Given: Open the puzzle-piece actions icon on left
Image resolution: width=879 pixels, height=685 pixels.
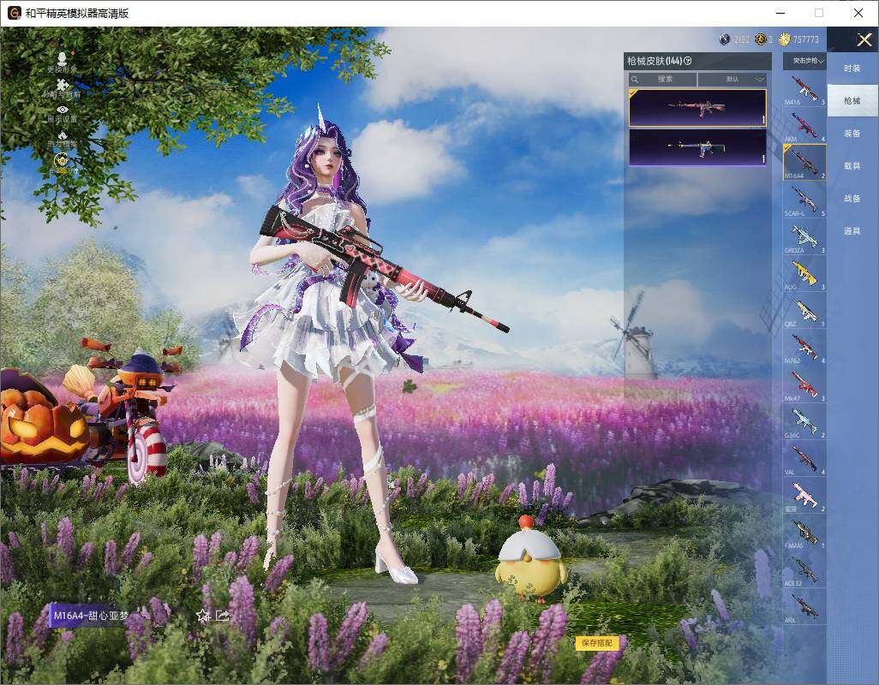Looking at the screenshot, I should pos(63,88).
